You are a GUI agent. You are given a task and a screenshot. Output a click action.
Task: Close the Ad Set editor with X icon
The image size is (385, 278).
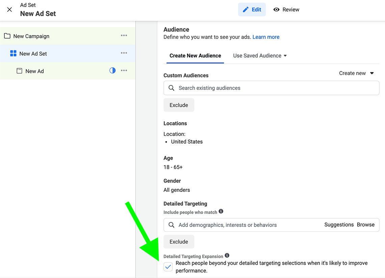9,9
